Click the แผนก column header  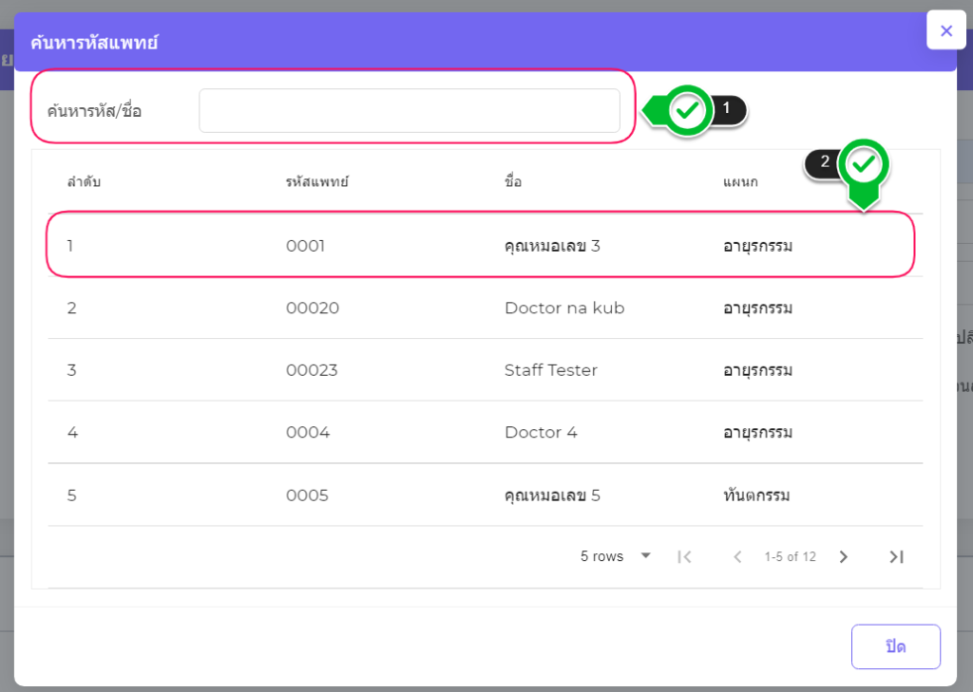[x=740, y=181]
